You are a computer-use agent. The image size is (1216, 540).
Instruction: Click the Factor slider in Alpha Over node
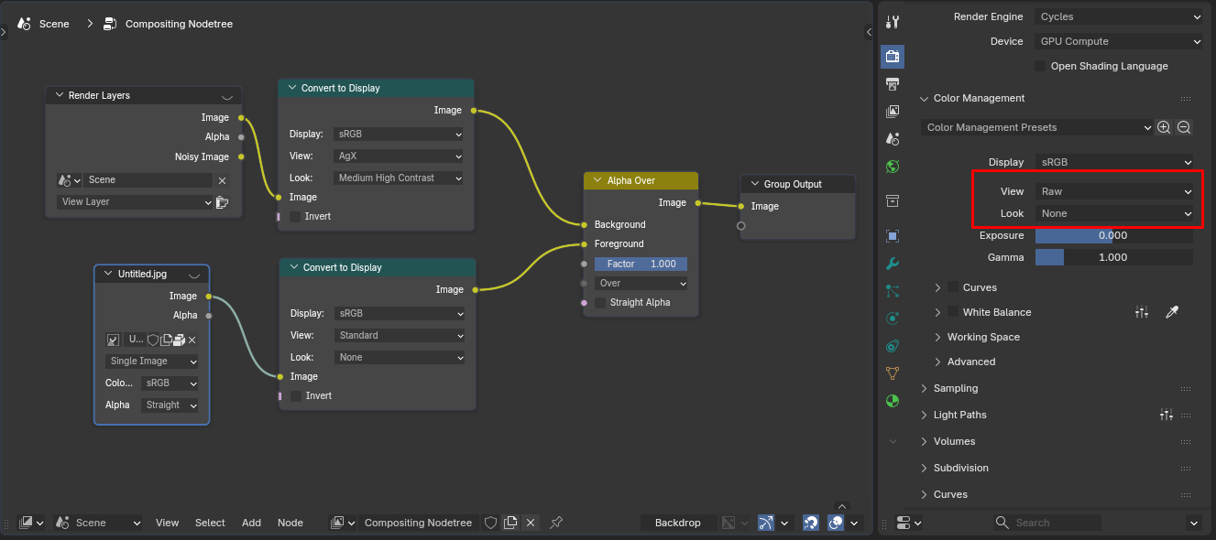(641, 264)
